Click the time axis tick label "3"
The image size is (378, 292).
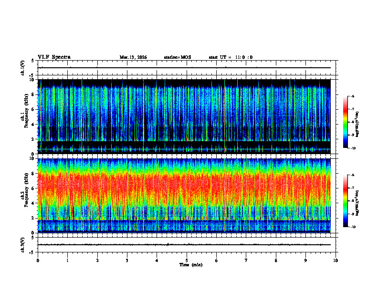point(127,261)
